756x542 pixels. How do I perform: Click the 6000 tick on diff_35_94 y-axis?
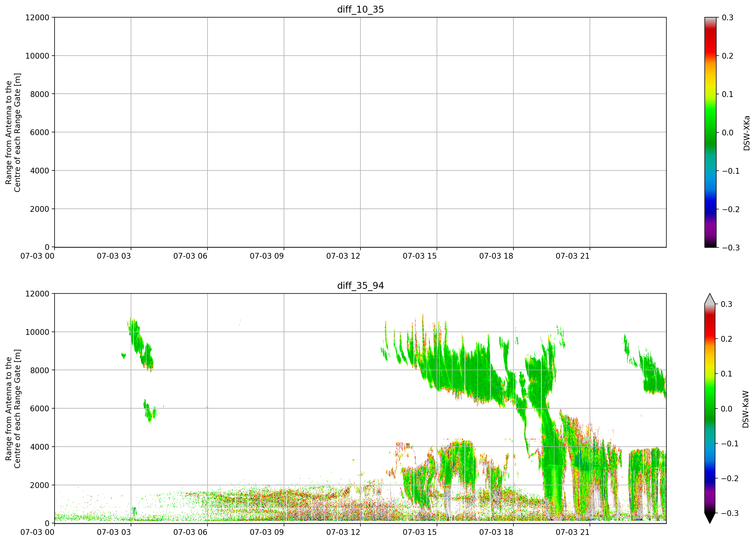(x=40, y=408)
